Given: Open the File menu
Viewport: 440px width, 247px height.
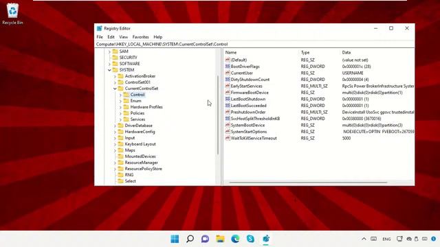Looking at the screenshot, I should [x=100, y=37].
